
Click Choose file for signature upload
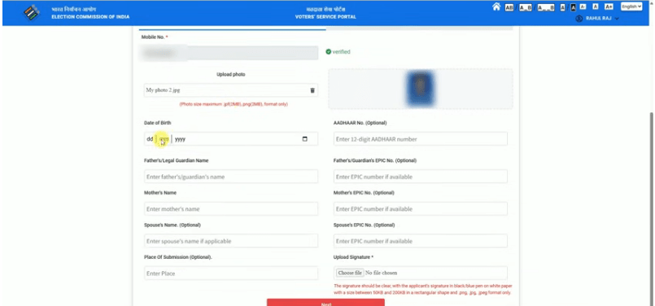click(x=350, y=273)
